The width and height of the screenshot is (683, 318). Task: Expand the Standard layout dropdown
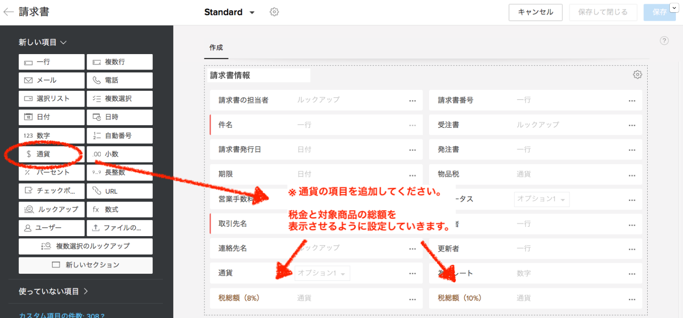(x=252, y=13)
